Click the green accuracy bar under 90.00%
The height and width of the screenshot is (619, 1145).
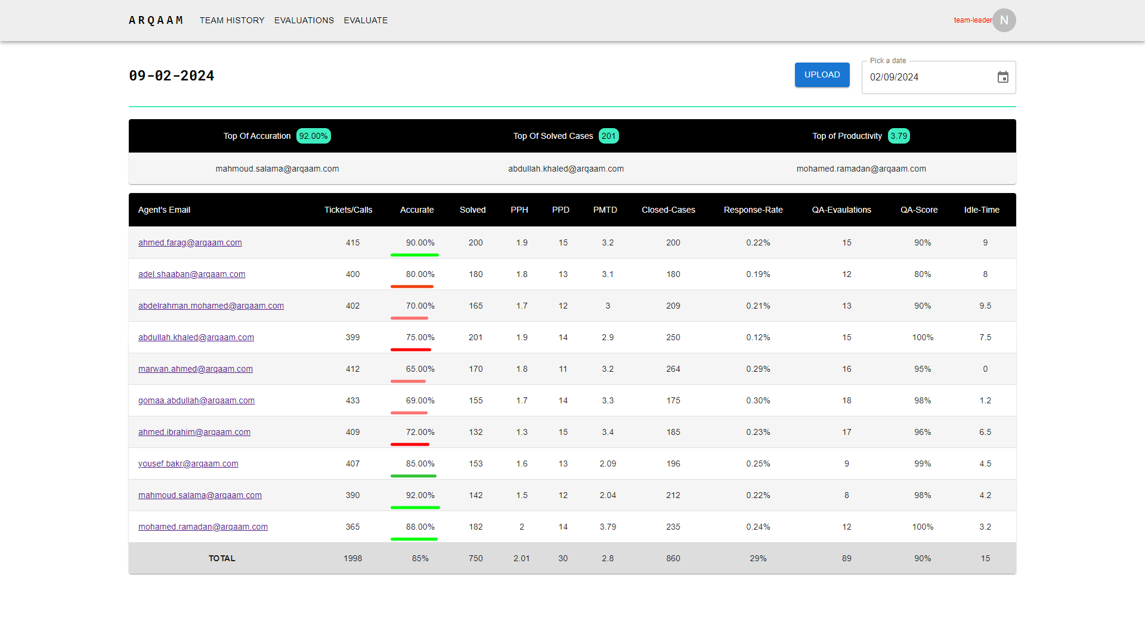pyautogui.click(x=414, y=255)
